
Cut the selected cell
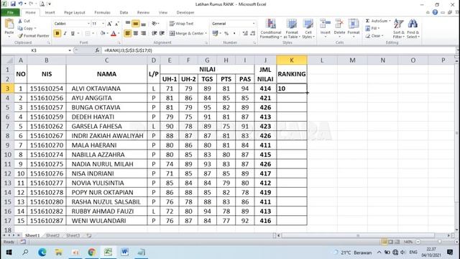24,21
